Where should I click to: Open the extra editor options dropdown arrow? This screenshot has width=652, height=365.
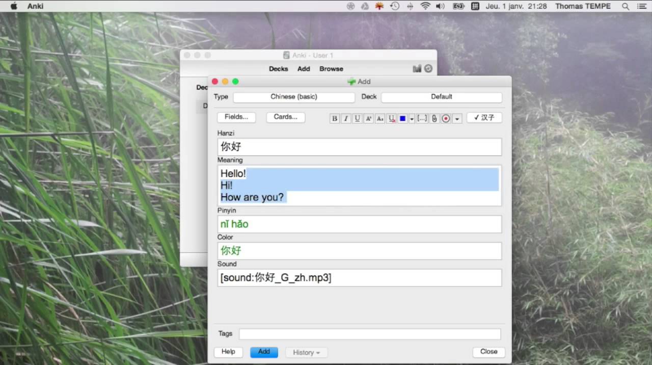pyautogui.click(x=457, y=118)
